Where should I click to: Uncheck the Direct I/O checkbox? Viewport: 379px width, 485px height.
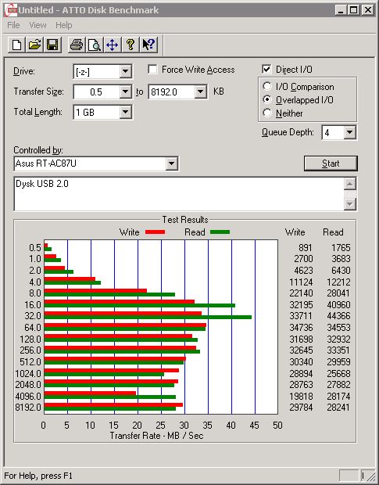pyautogui.click(x=266, y=70)
